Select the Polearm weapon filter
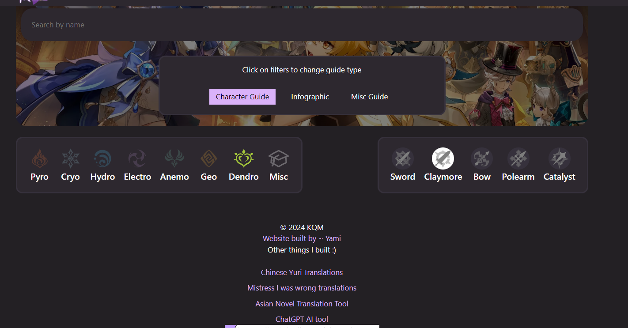The width and height of the screenshot is (628, 328). tap(518, 158)
